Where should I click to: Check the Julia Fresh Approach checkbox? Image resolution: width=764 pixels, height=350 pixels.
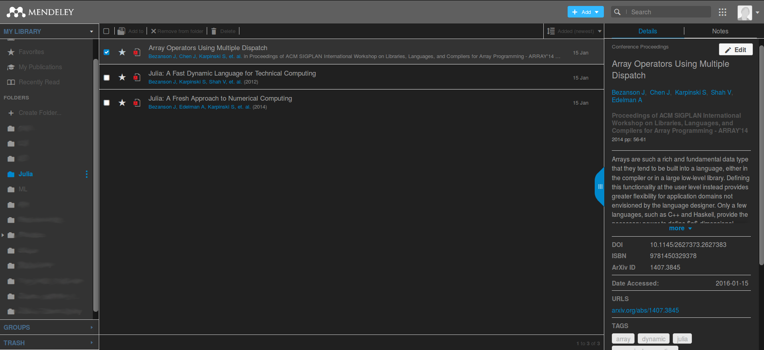coord(106,103)
